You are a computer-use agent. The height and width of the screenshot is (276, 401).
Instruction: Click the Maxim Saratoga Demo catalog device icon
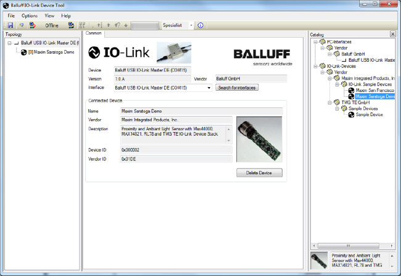(352, 96)
